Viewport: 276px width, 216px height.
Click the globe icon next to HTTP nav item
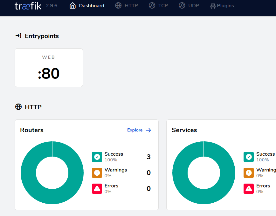click(x=118, y=5)
